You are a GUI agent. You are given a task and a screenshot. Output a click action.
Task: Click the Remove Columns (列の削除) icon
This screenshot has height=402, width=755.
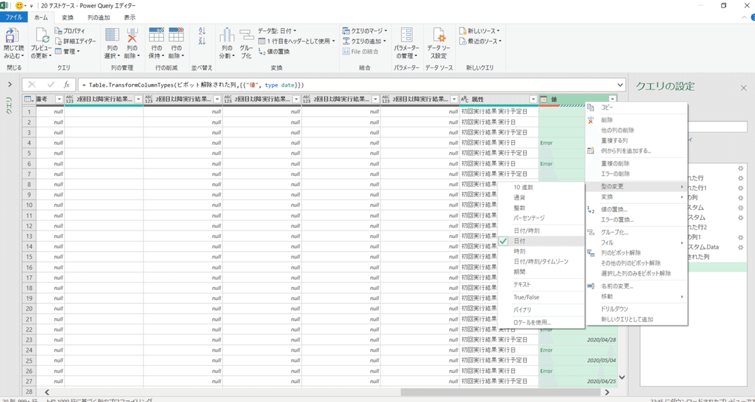(132, 35)
